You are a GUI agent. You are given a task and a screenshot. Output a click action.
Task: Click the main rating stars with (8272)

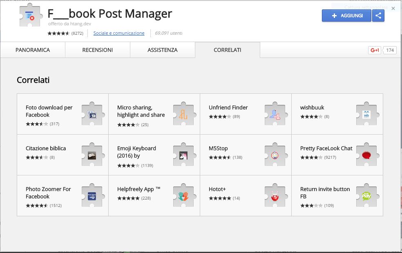(x=65, y=33)
